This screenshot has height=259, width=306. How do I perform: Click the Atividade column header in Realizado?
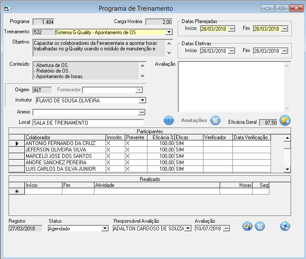click(157, 185)
